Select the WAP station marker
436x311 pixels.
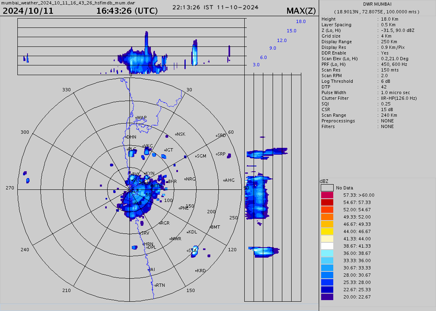coord(136,118)
